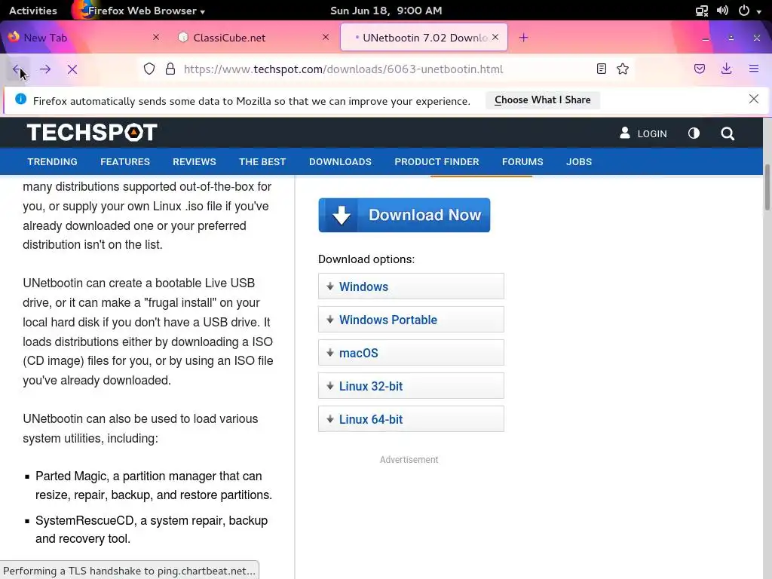Close the ClassiCube.net tab
This screenshot has height=579, width=772.
326,37
